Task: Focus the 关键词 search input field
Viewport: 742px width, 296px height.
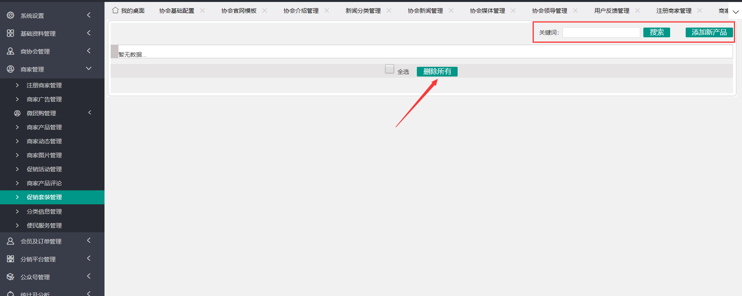Action: click(x=601, y=33)
